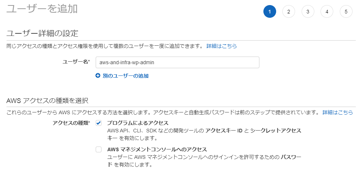Click the プログラムによるアクセス label text
Viewport: 362px width, 177px height.
(138, 123)
